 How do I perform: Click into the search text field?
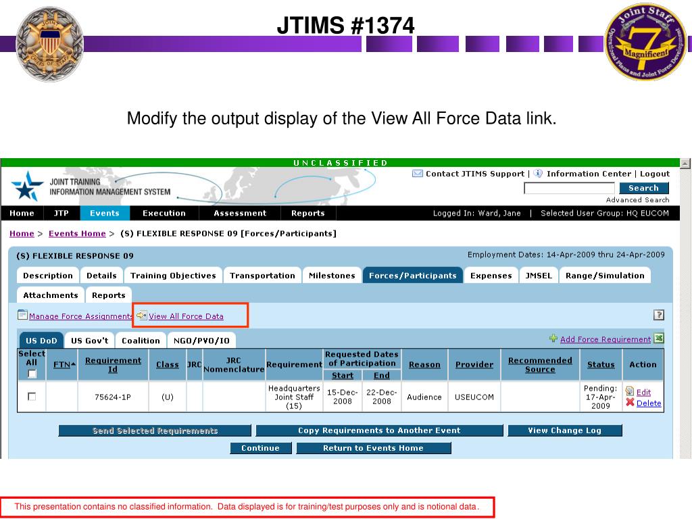pos(569,188)
